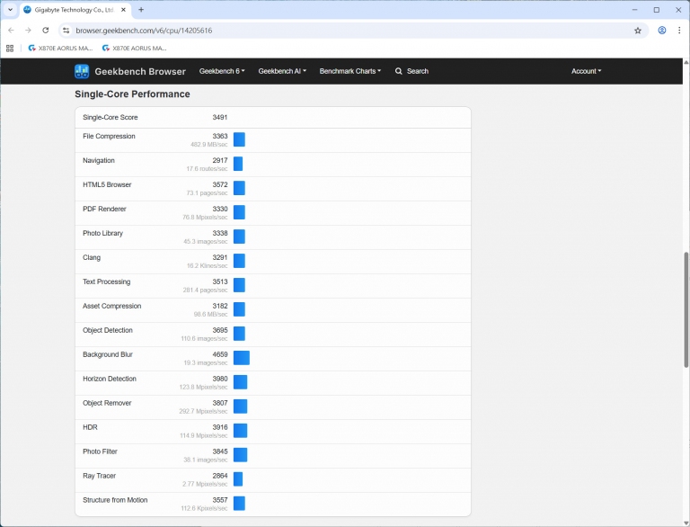Click the Geekbench Browser logo icon

point(82,71)
